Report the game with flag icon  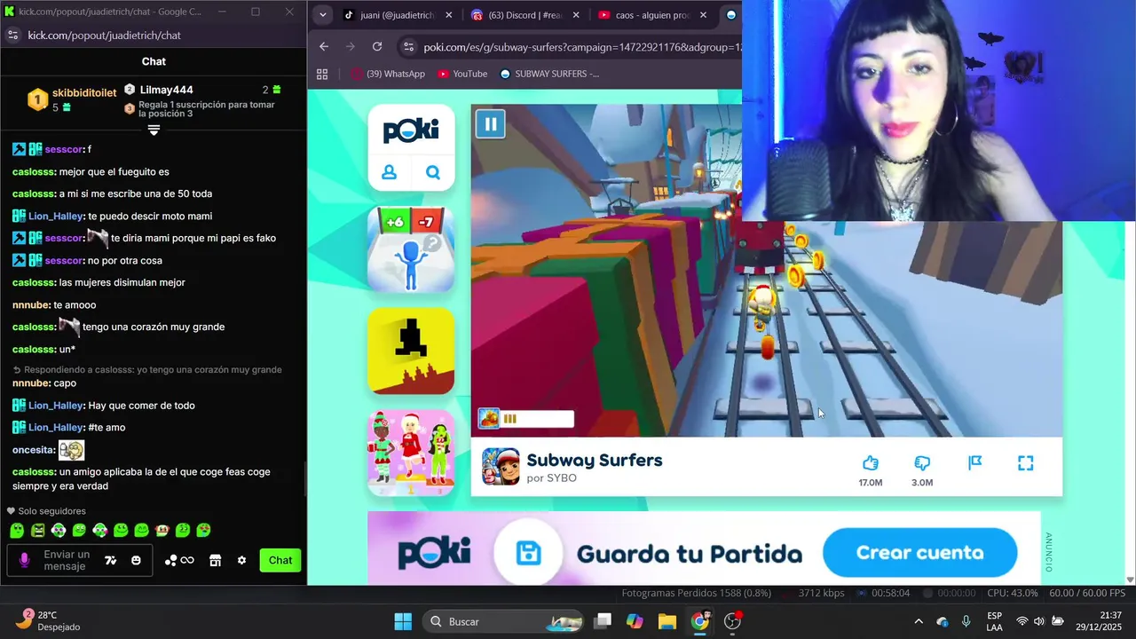point(974,462)
